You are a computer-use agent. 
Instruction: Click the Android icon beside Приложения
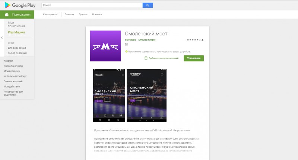[7, 15]
